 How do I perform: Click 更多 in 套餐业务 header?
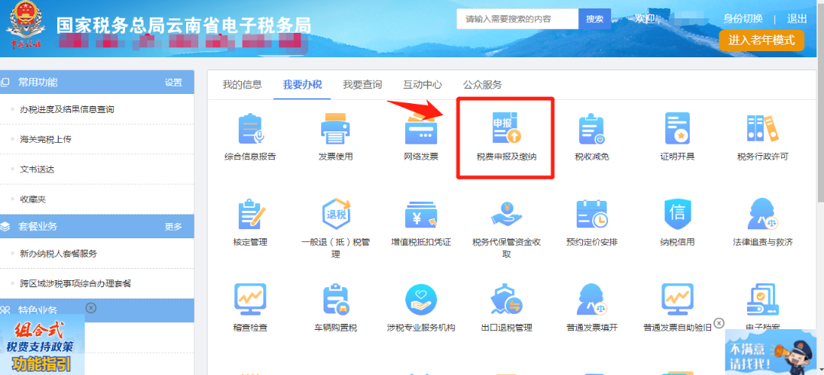pos(173,227)
